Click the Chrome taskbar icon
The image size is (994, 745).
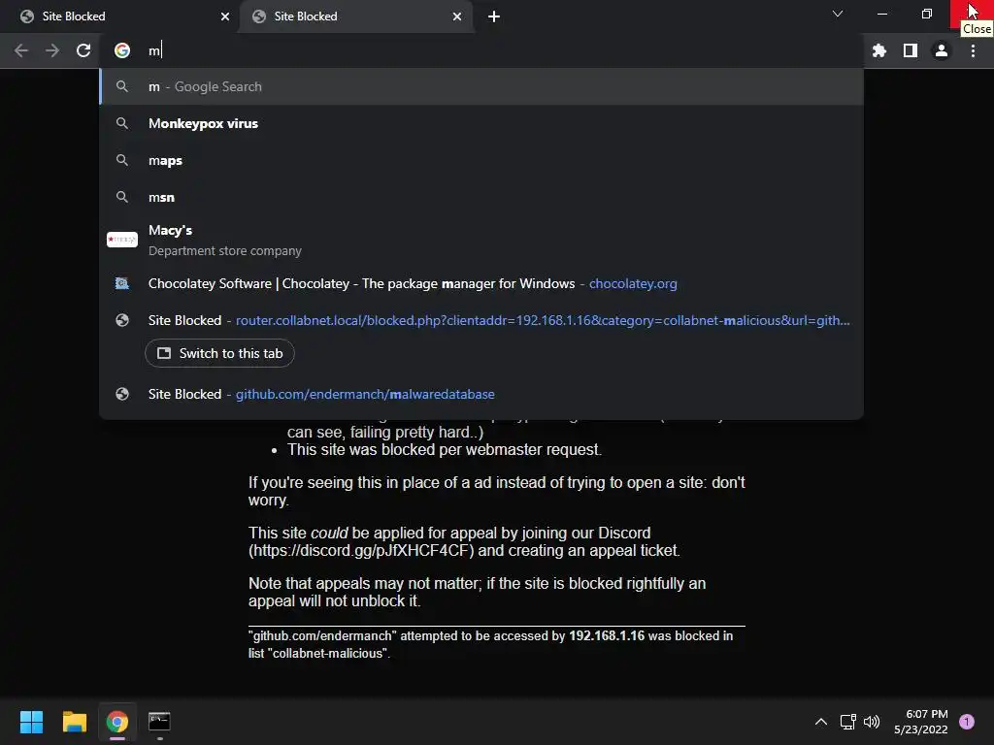[117, 722]
